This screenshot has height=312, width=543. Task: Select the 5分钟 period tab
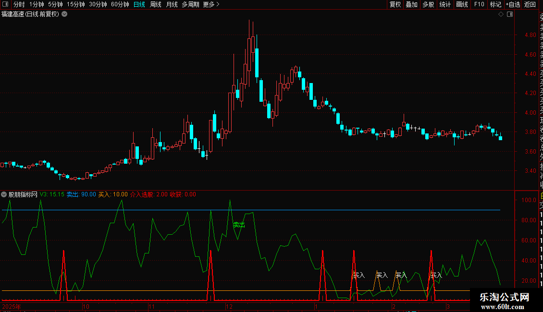tap(55, 4)
